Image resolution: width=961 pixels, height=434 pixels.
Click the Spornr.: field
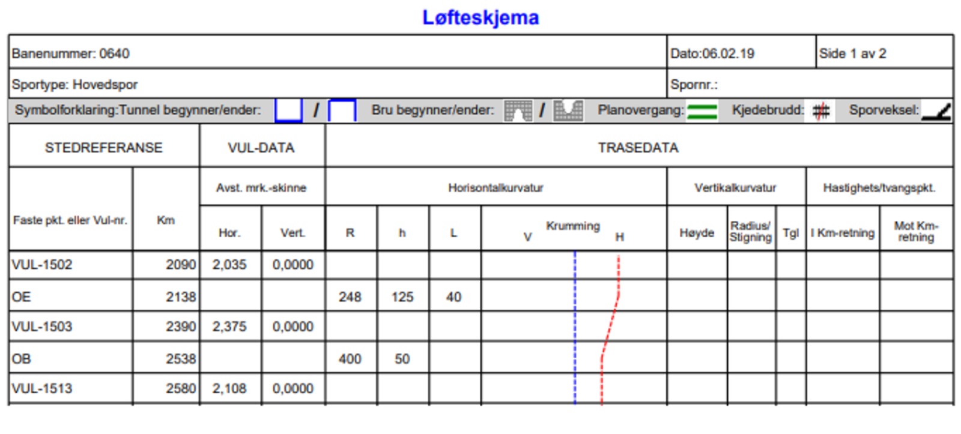point(810,84)
